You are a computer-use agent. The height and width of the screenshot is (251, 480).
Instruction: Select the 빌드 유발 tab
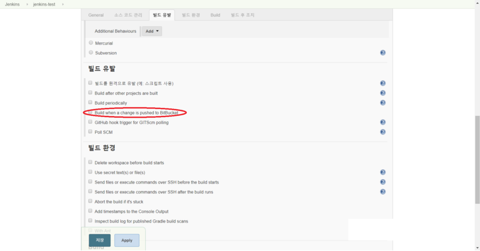click(x=162, y=15)
